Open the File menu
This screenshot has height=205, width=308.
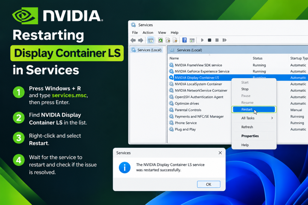[135, 32]
